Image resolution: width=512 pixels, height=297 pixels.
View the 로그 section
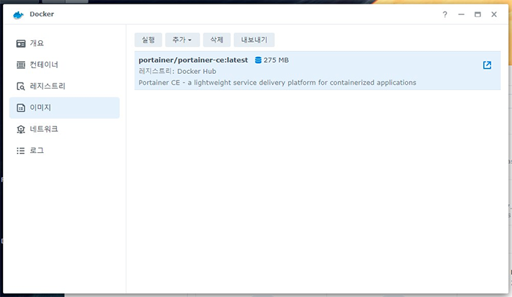[x=64, y=151]
